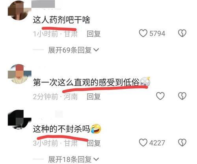Tap the first commenter's blurred username
Image resolution: width=197 pixels, height=164 pixels.
point(43,4)
